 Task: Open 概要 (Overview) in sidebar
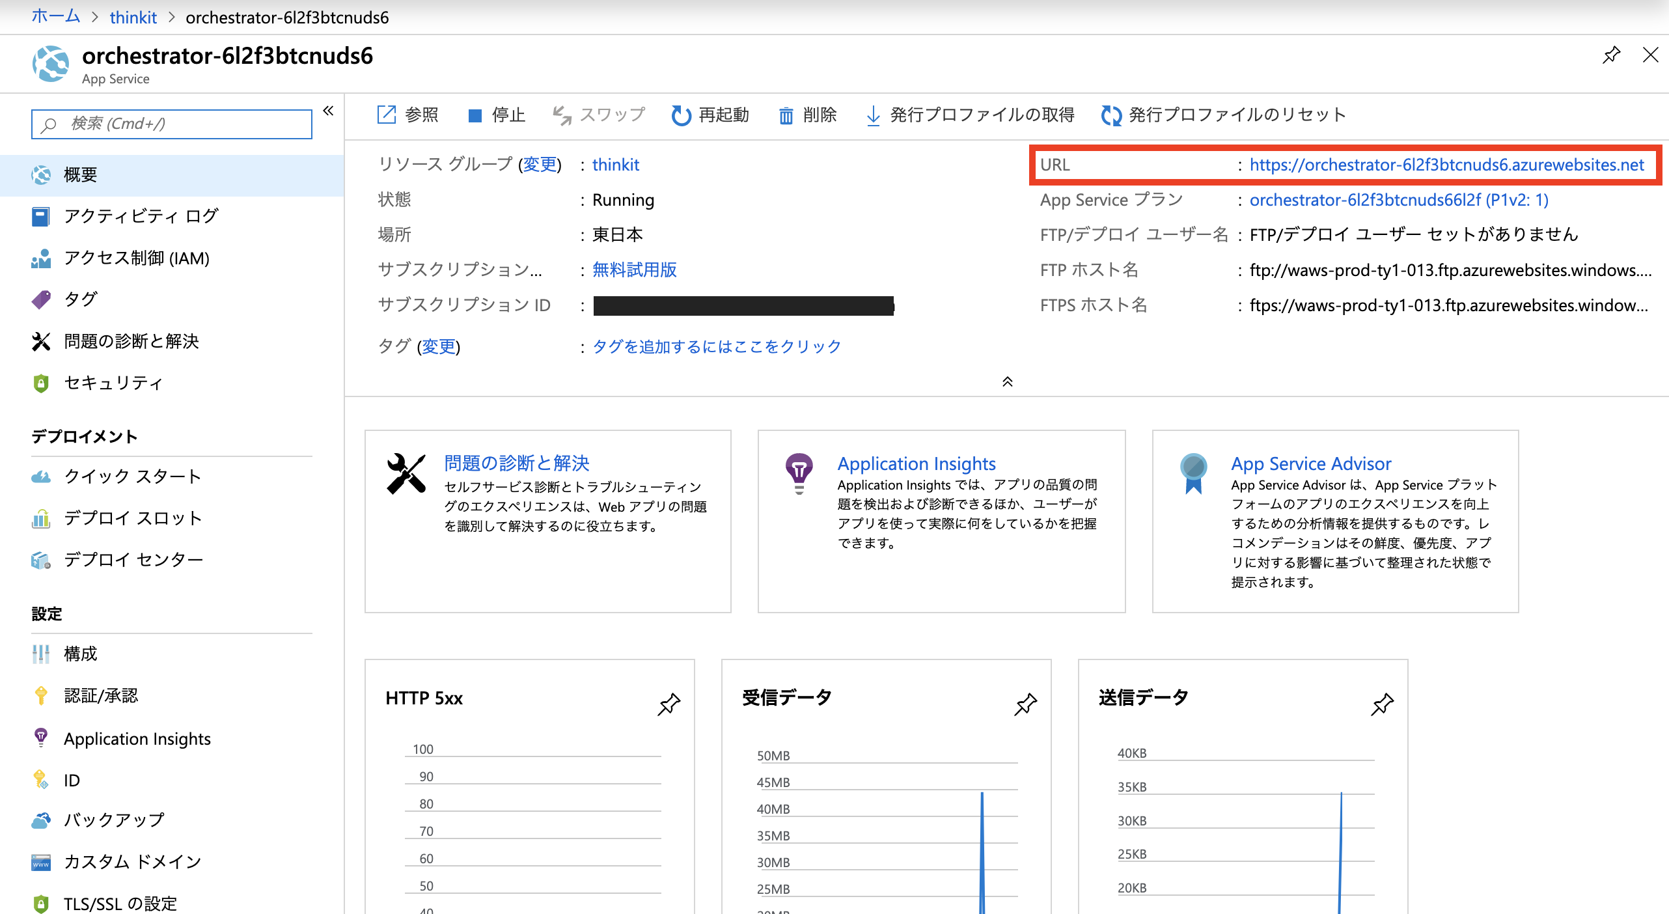(172, 175)
